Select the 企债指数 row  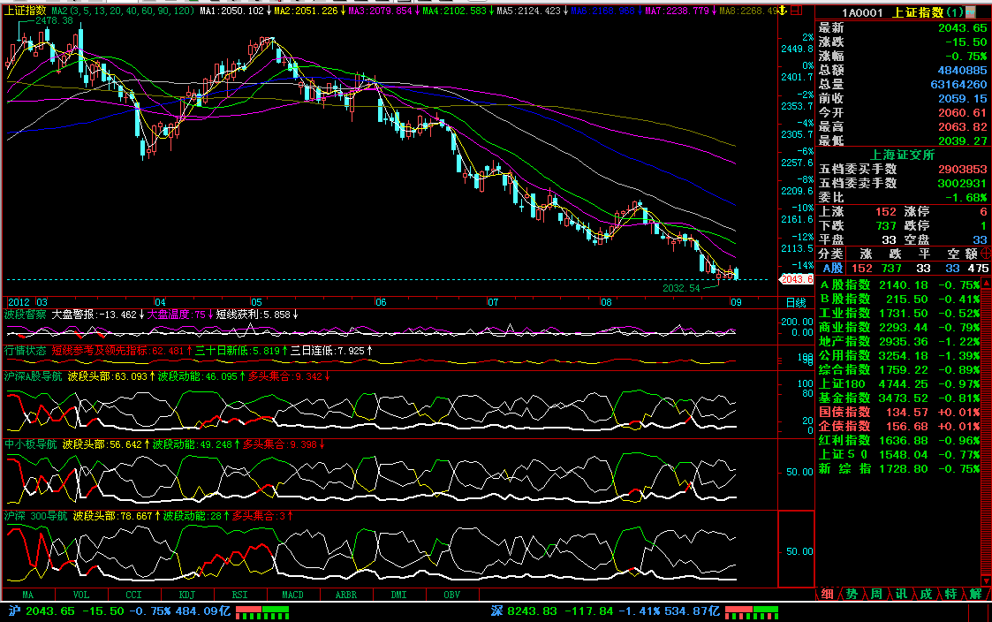coord(899,426)
